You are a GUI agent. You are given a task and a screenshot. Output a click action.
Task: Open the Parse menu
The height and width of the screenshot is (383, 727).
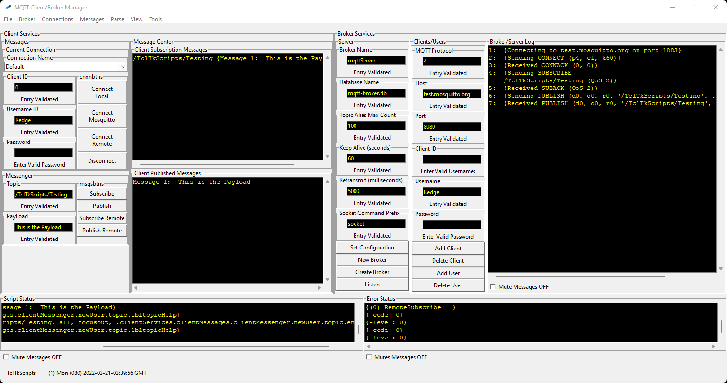(117, 19)
